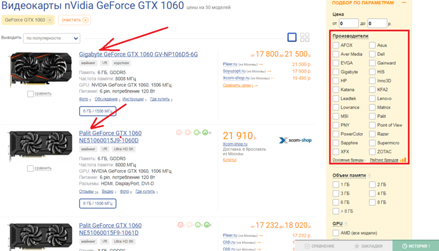Image resolution: width=439 pixels, height=251 pixels.
Task: Click the bad rating face for Palit NE51060015J9-1060D
Action: 179,132
